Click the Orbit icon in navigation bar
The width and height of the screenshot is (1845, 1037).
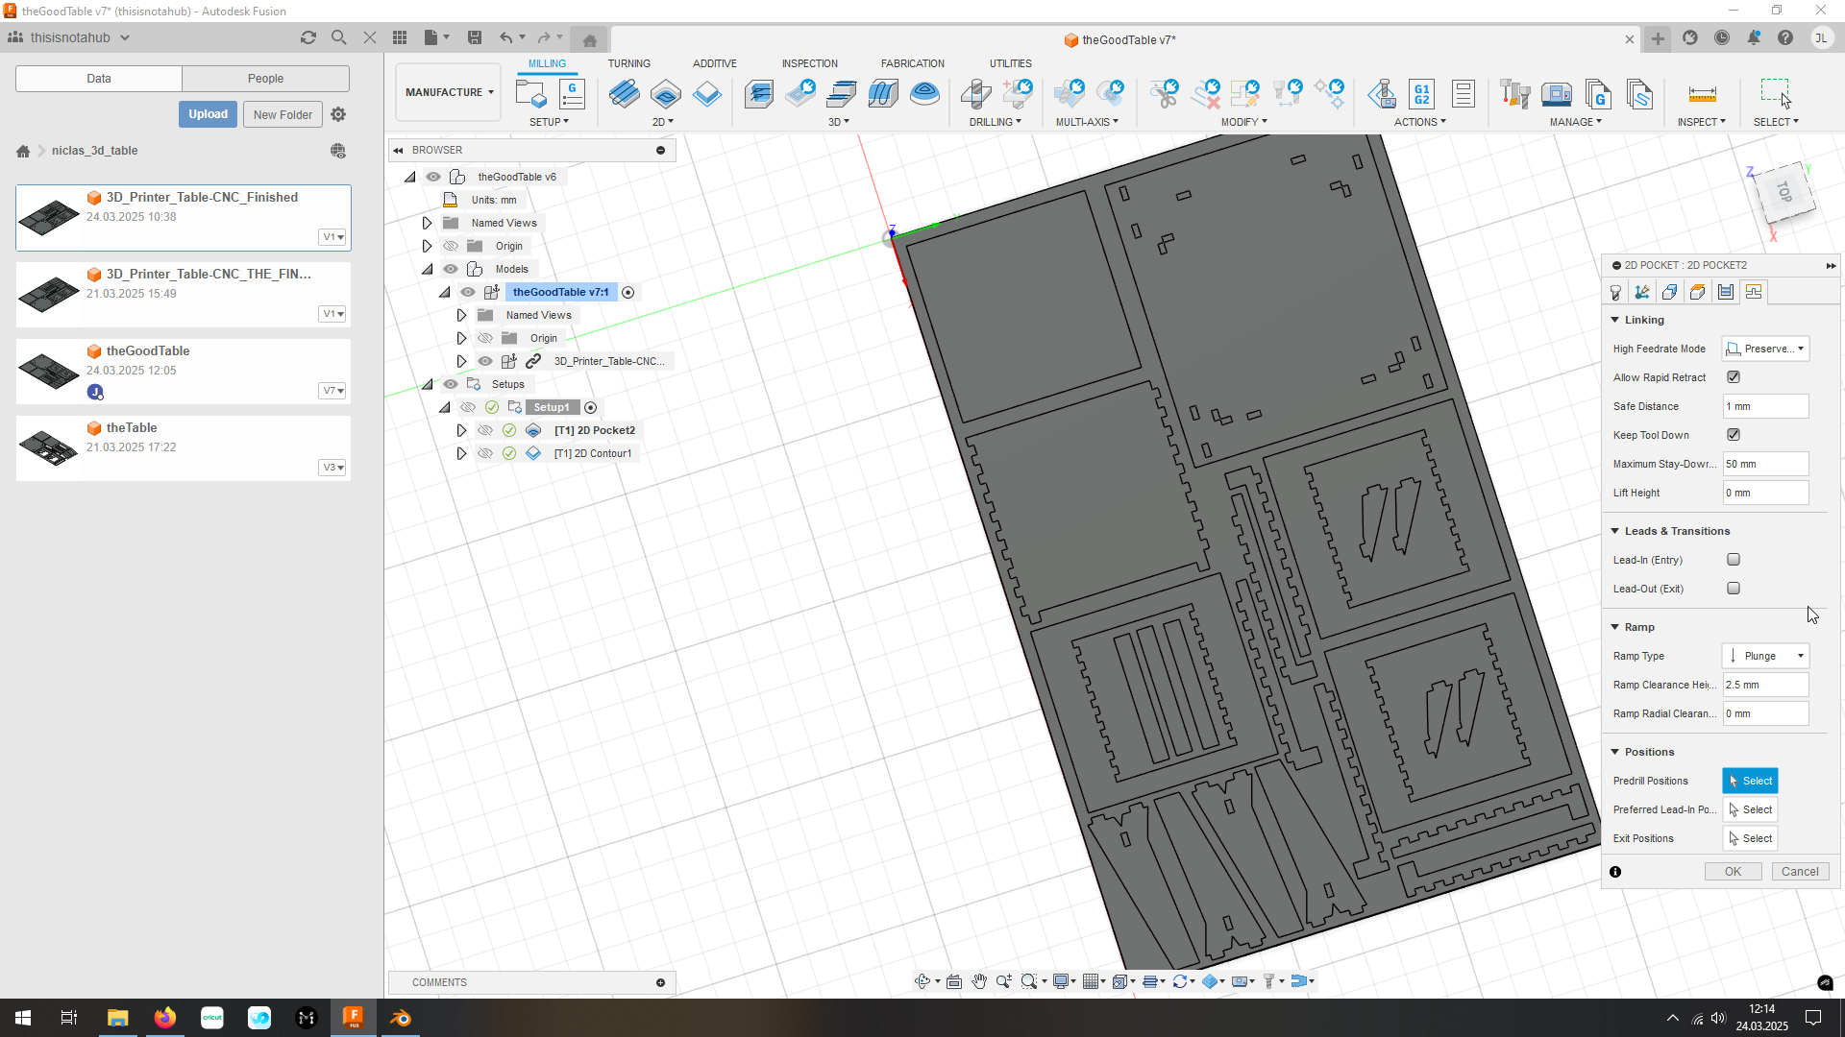pyautogui.click(x=922, y=981)
